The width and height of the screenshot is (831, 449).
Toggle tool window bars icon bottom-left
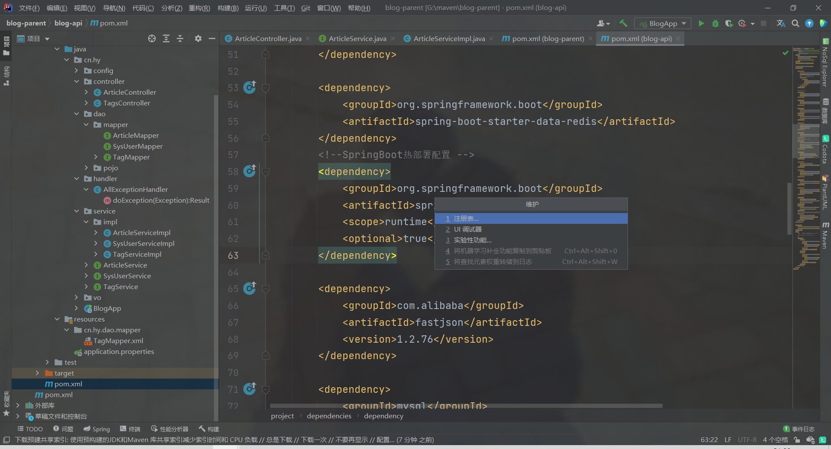6,439
